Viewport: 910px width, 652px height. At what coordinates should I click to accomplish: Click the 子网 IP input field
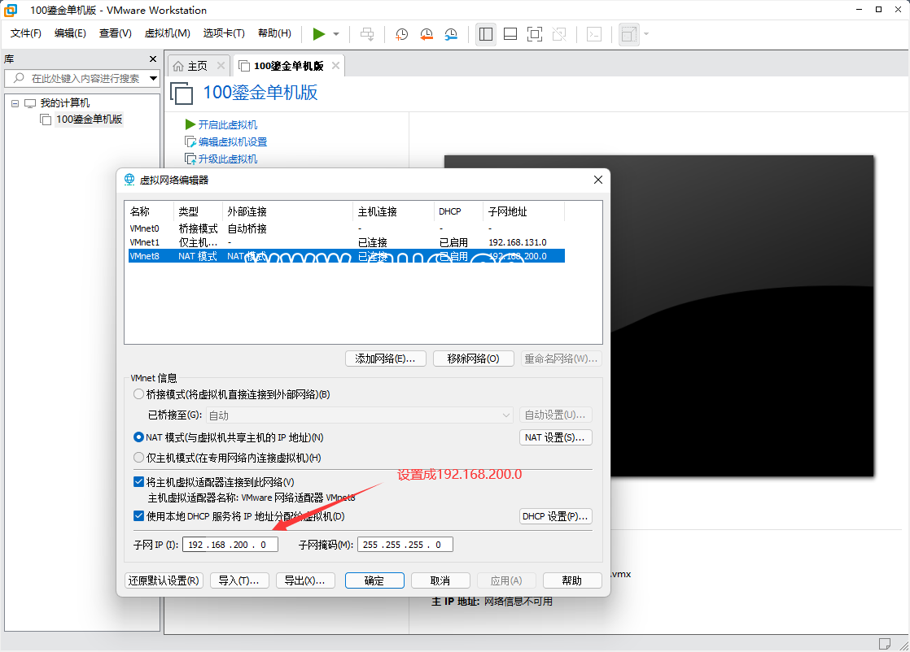pyautogui.click(x=230, y=545)
